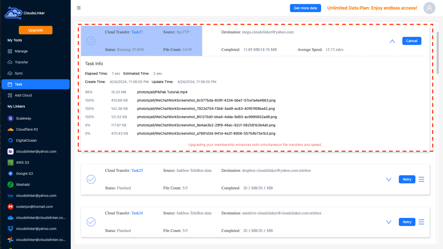Click the Status Running 35.90% text
The image size is (443, 249).
[124, 50]
